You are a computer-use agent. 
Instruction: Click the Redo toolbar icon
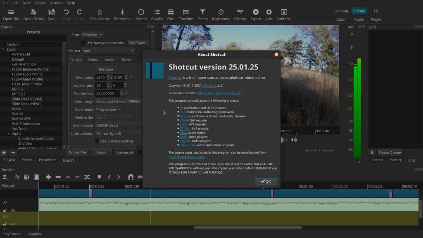tap(79, 15)
